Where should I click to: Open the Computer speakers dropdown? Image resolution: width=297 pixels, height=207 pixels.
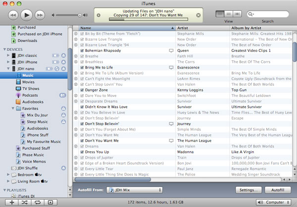273,202
